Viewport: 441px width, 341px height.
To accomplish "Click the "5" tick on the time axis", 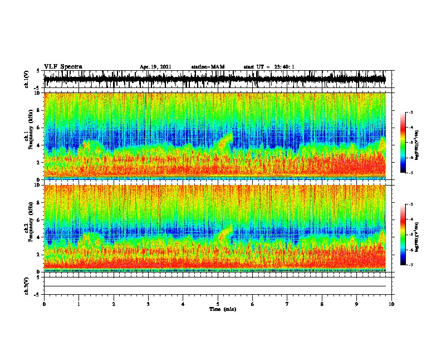I will click(218, 304).
